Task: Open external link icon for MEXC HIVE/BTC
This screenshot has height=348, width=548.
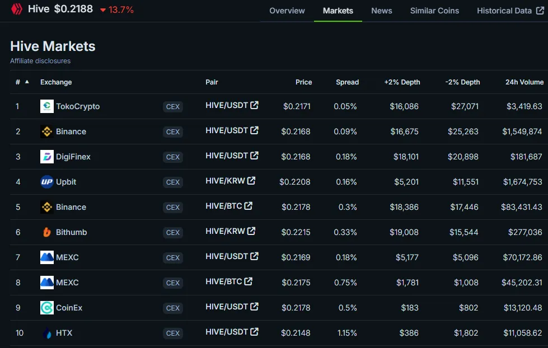Action: click(248, 281)
